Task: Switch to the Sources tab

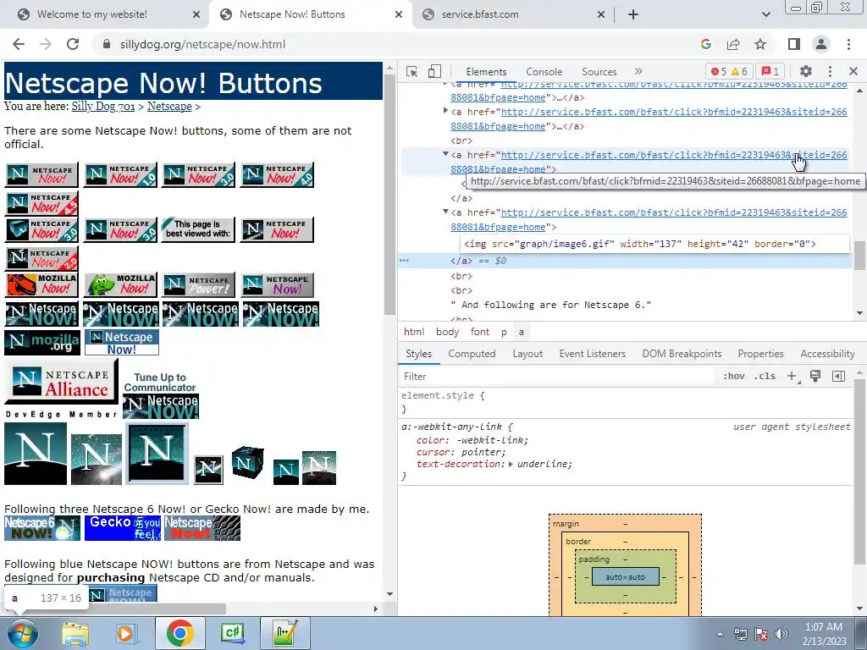Action: pyautogui.click(x=599, y=72)
